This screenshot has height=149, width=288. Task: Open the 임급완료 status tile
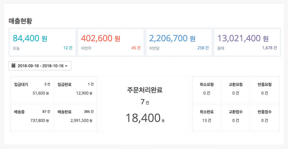[x=76, y=90]
